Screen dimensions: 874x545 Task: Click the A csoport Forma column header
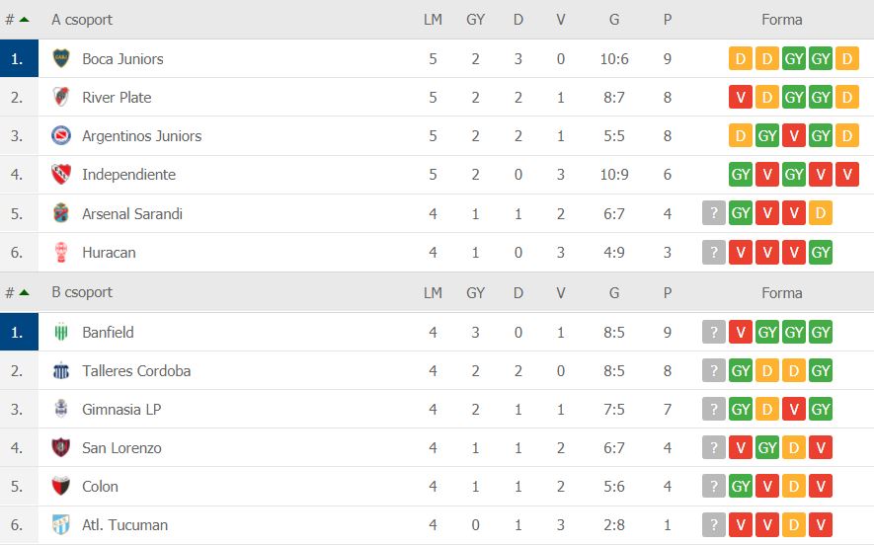coord(781,20)
